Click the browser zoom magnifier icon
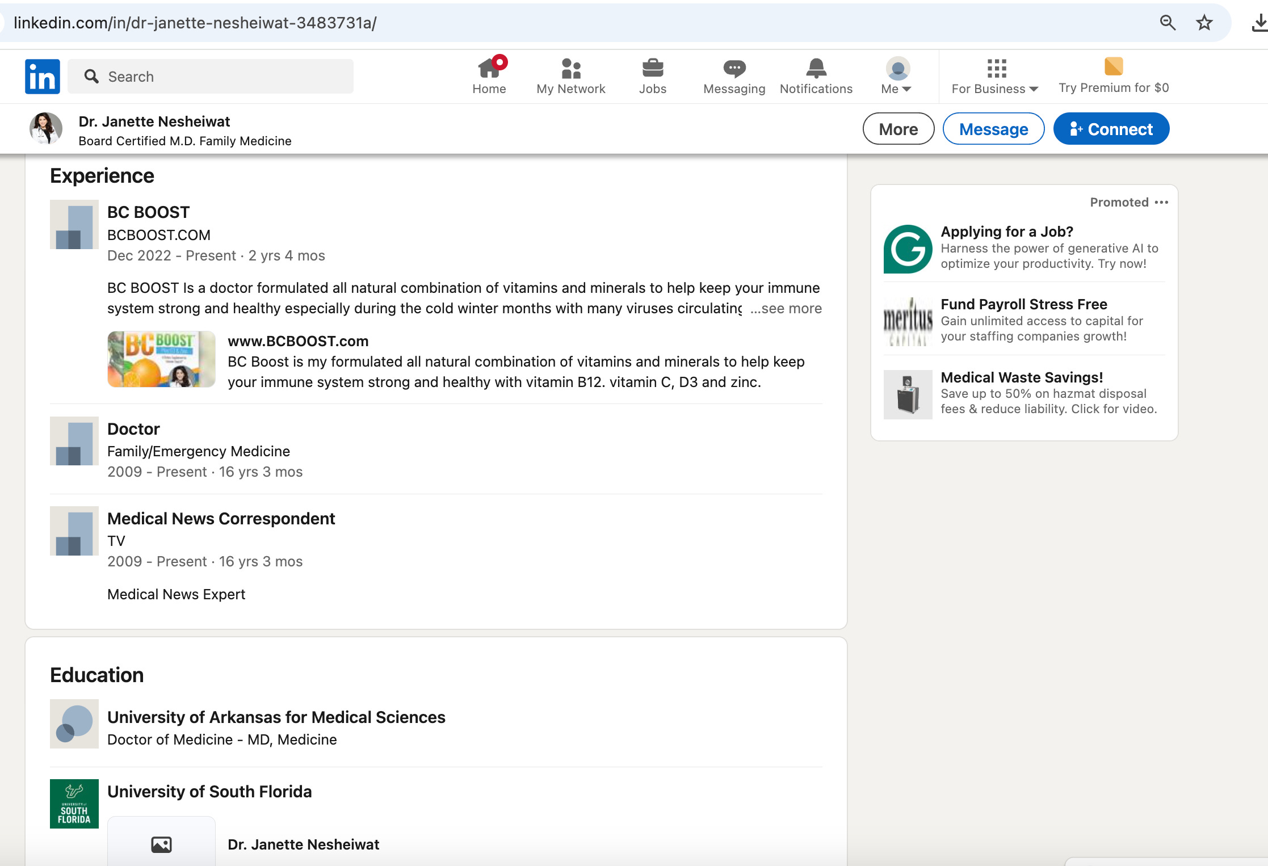 [1168, 23]
